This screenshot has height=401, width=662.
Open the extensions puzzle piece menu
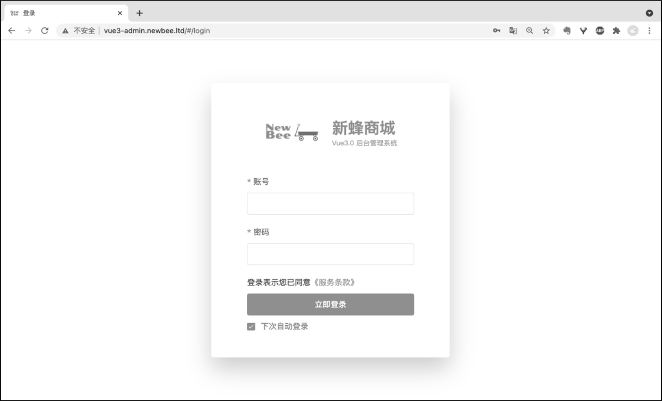616,31
